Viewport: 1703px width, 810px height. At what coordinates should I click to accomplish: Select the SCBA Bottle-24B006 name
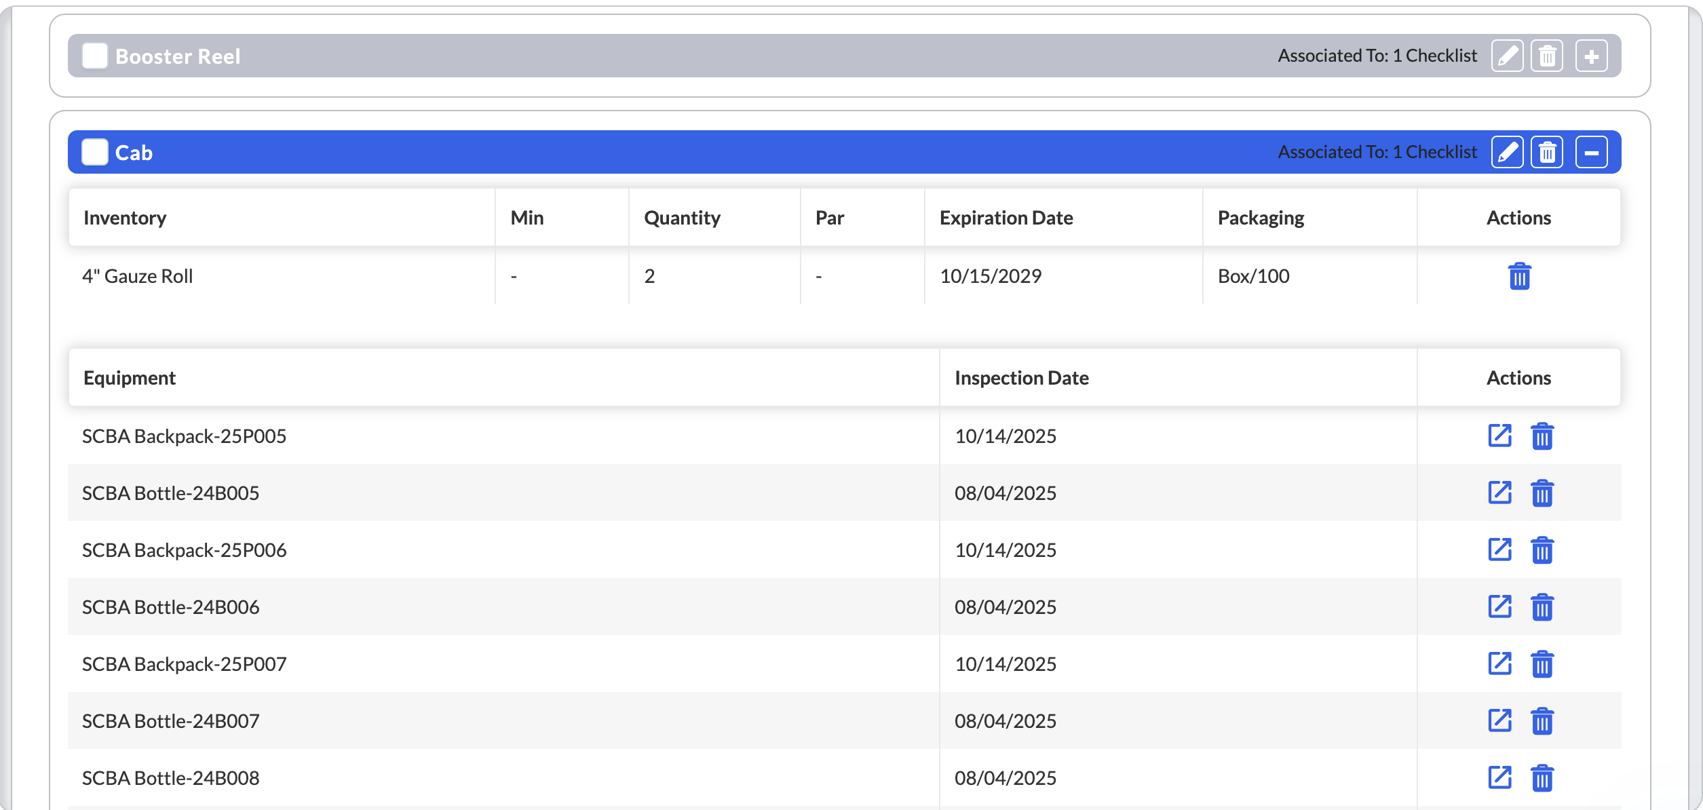(x=171, y=607)
